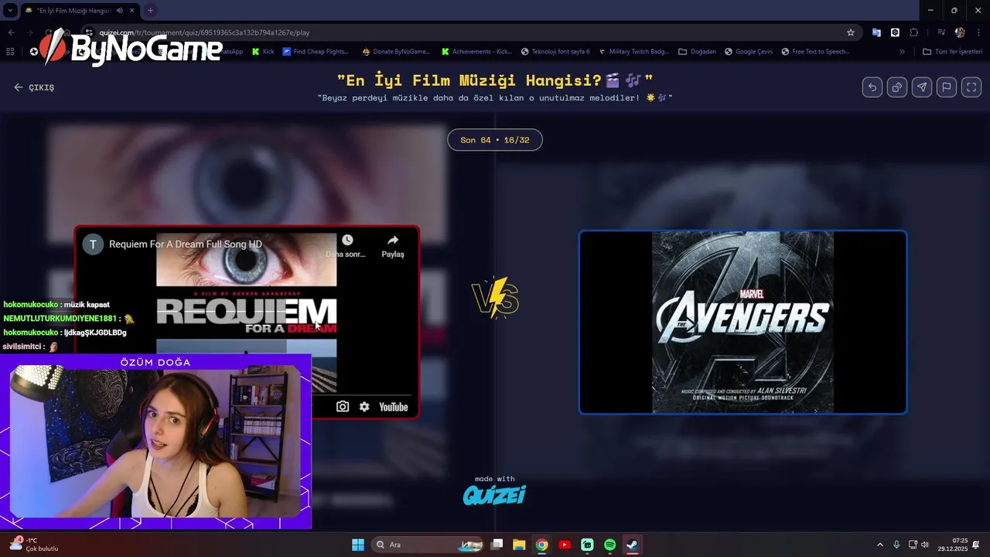Screen dimensions: 990x557
Task: Open Doğadan bookmarks folder
Action: tap(697, 52)
